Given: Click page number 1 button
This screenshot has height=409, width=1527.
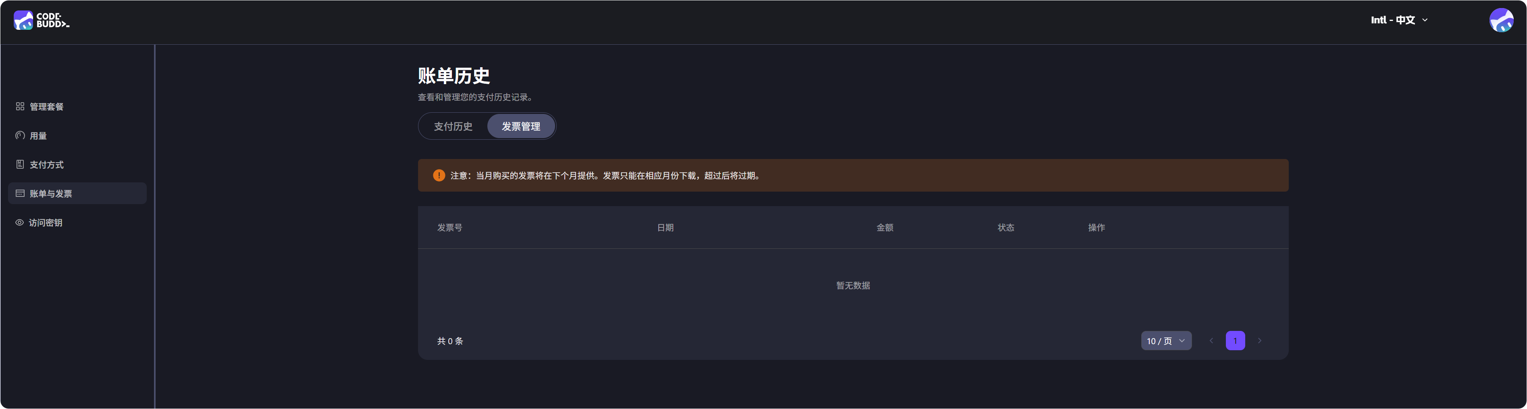Looking at the screenshot, I should point(1236,341).
